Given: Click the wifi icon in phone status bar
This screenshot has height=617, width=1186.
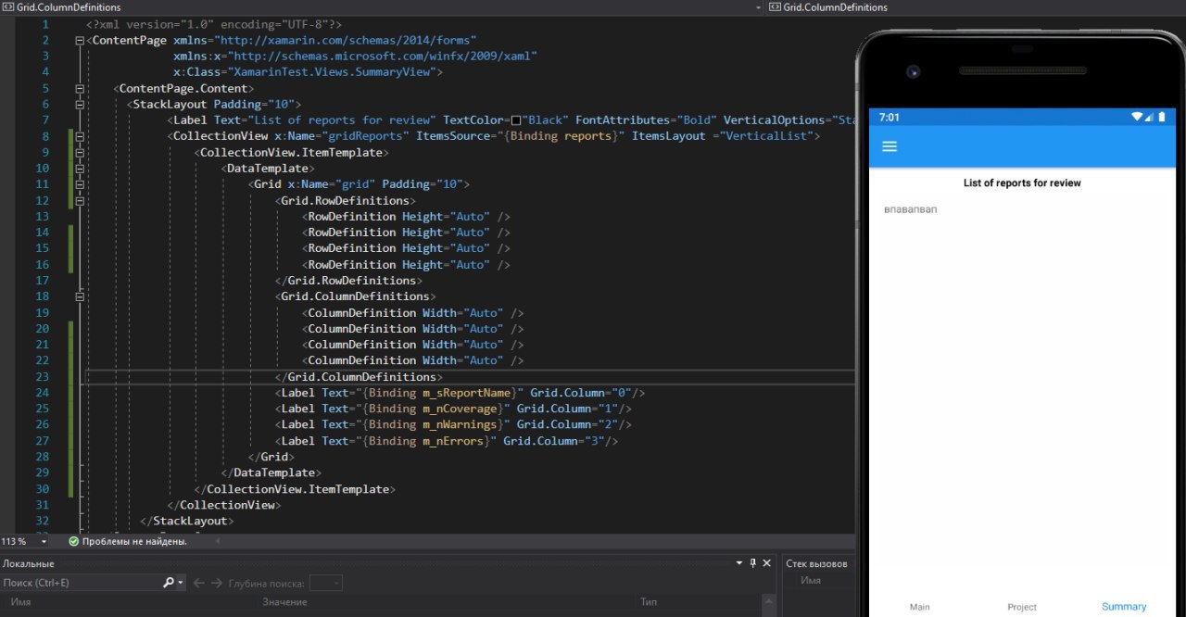Looking at the screenshot, I should pyautogui.click(x=1137, y=118).
